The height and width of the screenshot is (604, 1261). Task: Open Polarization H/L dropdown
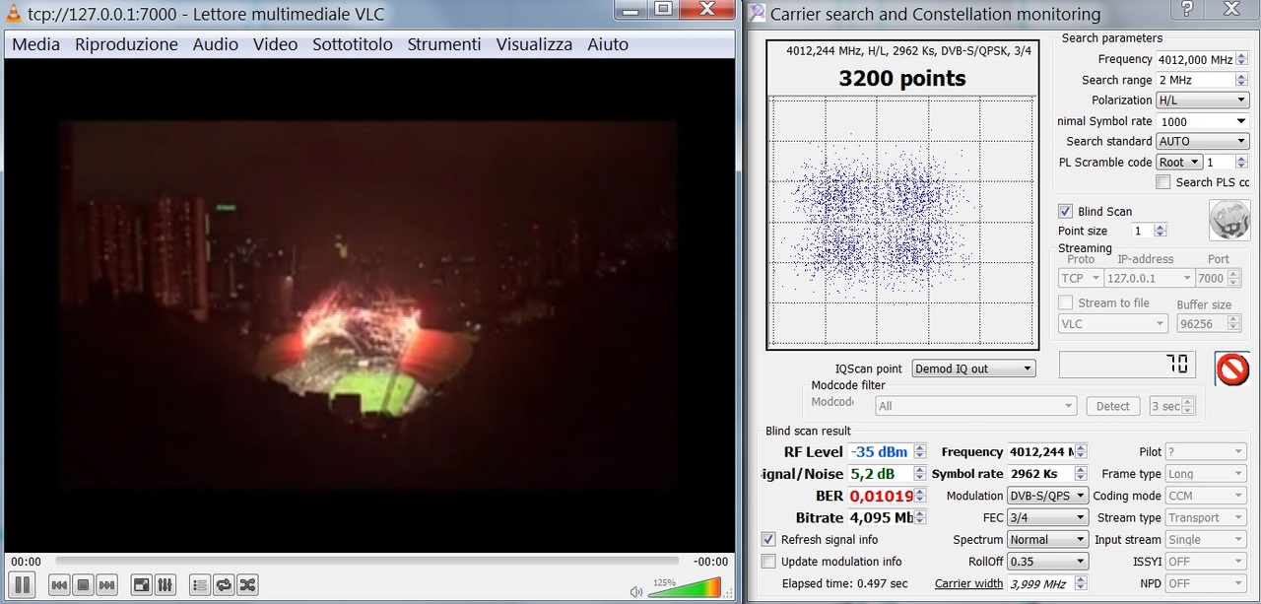tap(1203, 101)
